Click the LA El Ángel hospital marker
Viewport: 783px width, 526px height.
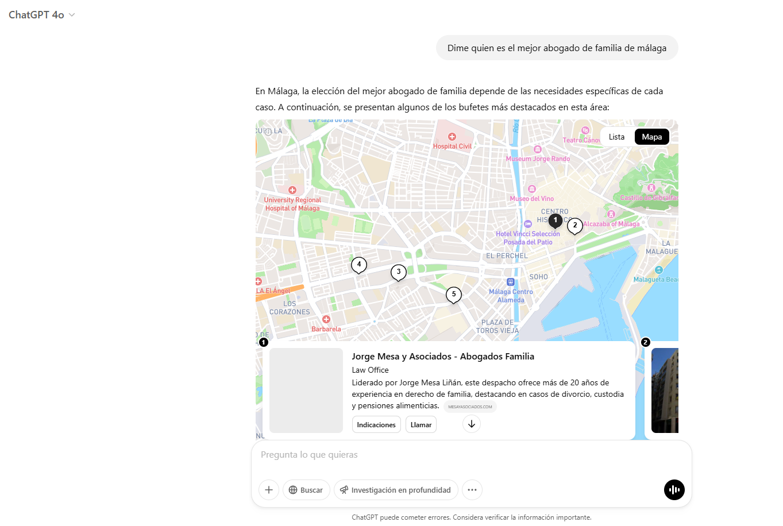pos(259,281)
